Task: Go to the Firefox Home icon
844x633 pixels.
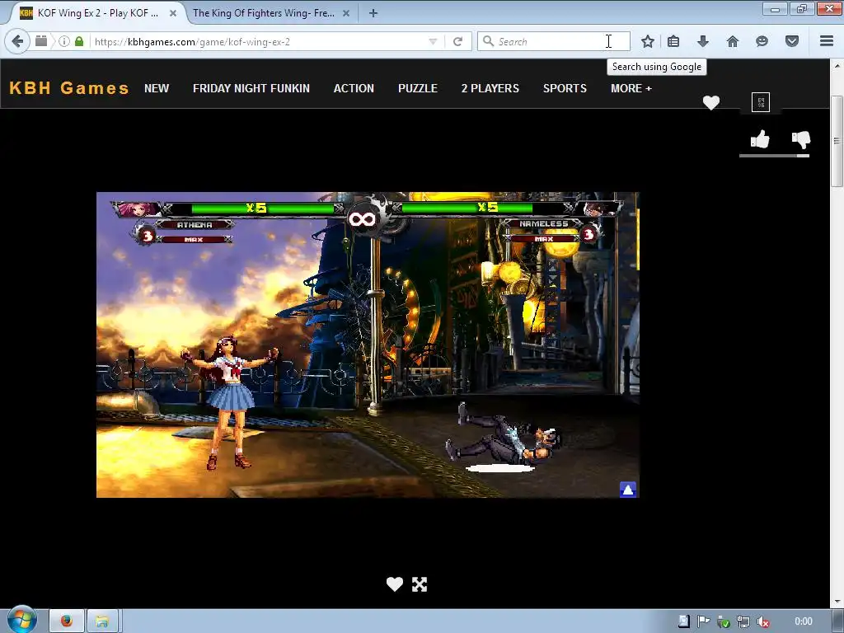Action: click(x=732, y=41)
